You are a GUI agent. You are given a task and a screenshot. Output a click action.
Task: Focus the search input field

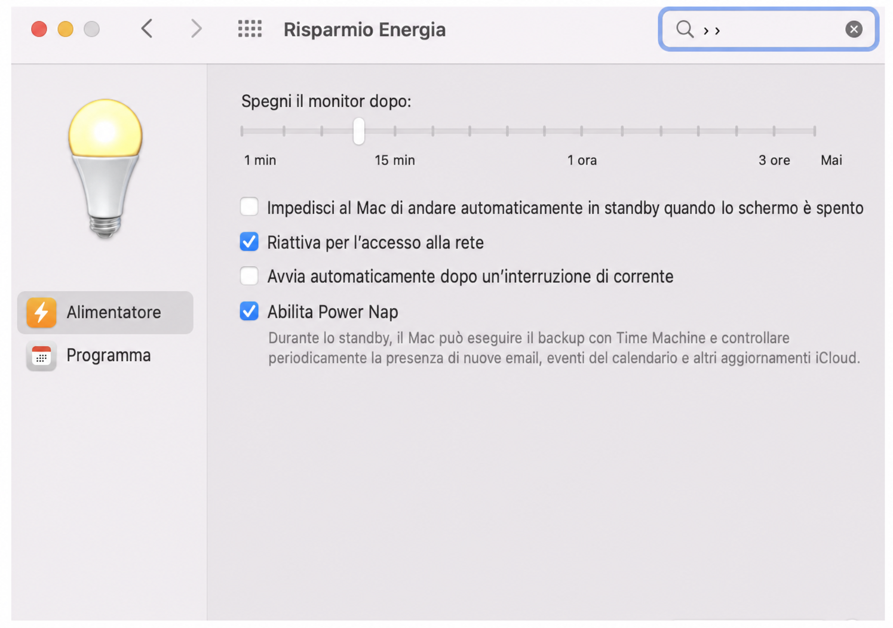pos(768,29)
